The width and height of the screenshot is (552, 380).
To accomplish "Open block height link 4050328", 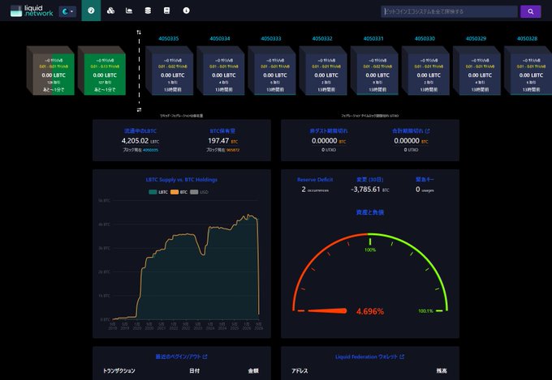I will click(527, 38).
